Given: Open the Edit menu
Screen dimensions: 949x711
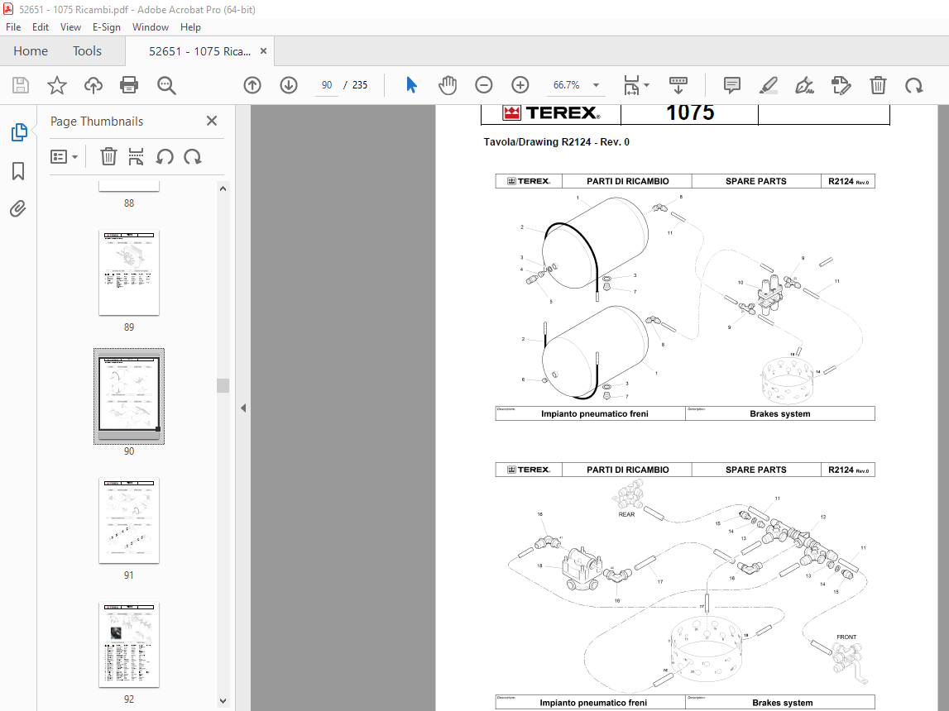Looking at the screenshot, I should tap(41, 27).
